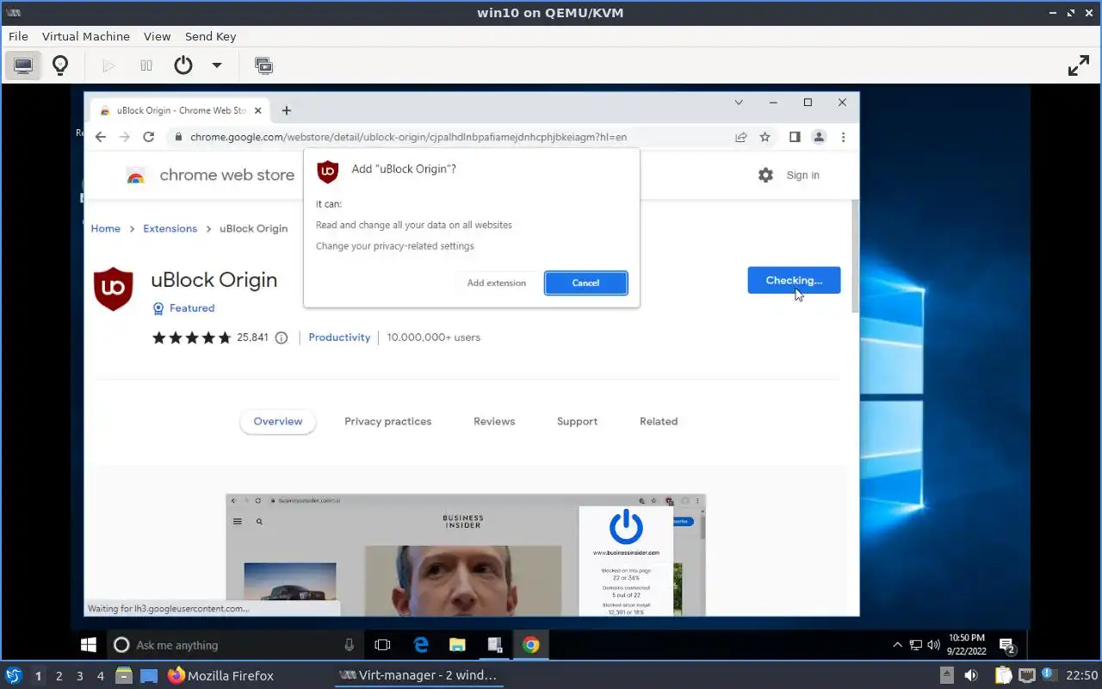Screen dimensions: 1102x689
Task: Bookmark this page with the star
Action: pos(765,137)
